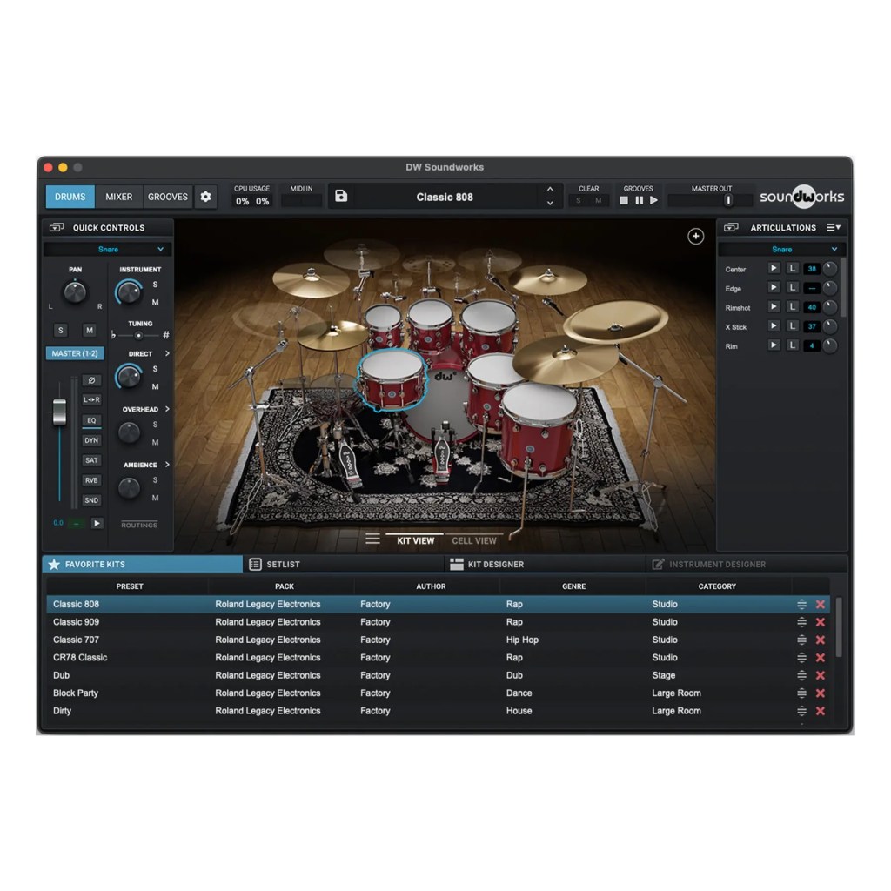
Task: Click the plus icon in kit view
Action: 695,236
